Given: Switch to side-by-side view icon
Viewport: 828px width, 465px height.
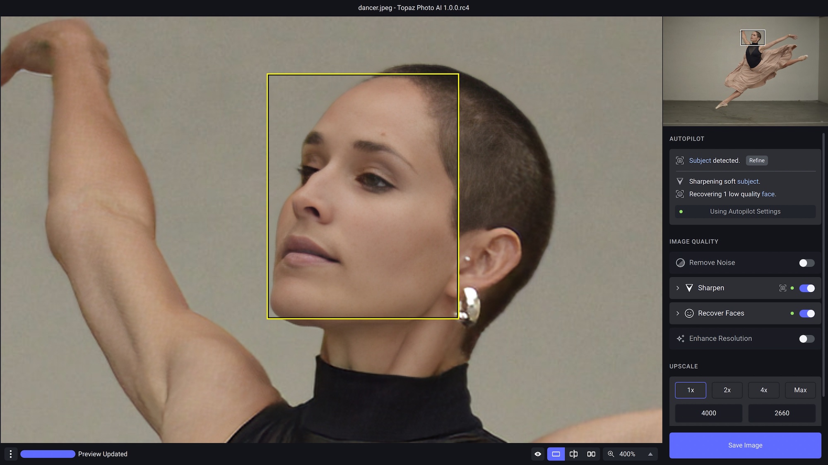Looking at the screenshot, I should tap(591, 454).
